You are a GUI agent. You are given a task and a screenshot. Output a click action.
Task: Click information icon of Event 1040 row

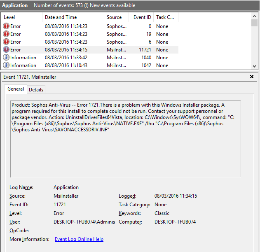(x=6, y=57)
